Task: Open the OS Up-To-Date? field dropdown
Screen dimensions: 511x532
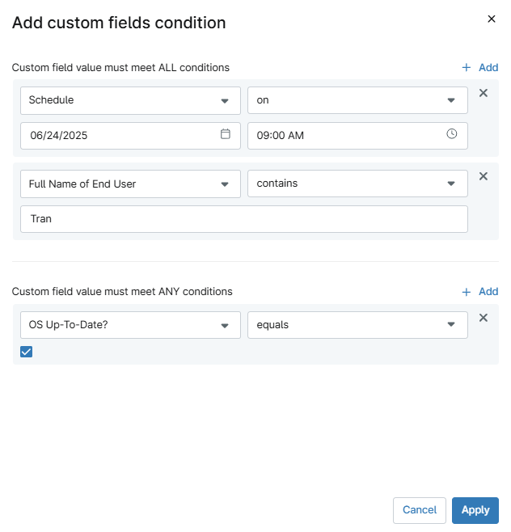Action: [x=130, y=325]
